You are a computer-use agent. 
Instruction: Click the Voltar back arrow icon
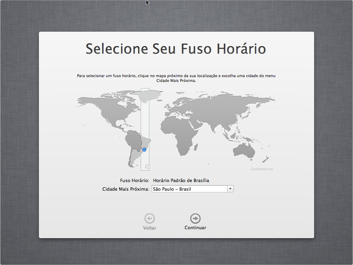(x=150, y=219)
